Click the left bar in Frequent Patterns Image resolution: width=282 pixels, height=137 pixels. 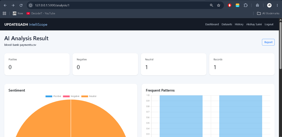pyautogui.click(x=181, y=116)
